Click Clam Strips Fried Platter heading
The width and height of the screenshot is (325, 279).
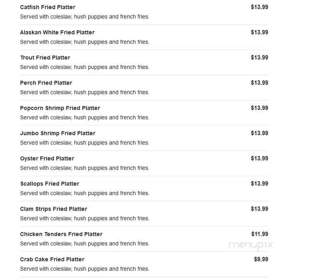pyautogui.click(x=53, y=209)
